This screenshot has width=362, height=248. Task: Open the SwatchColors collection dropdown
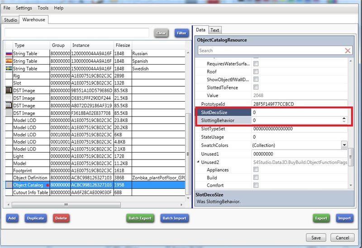point(344,145)
